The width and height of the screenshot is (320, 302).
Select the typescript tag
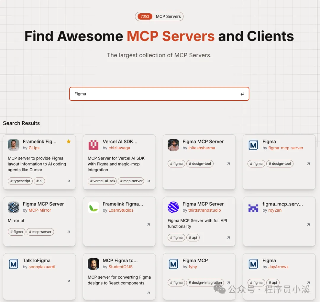(20, 181)
